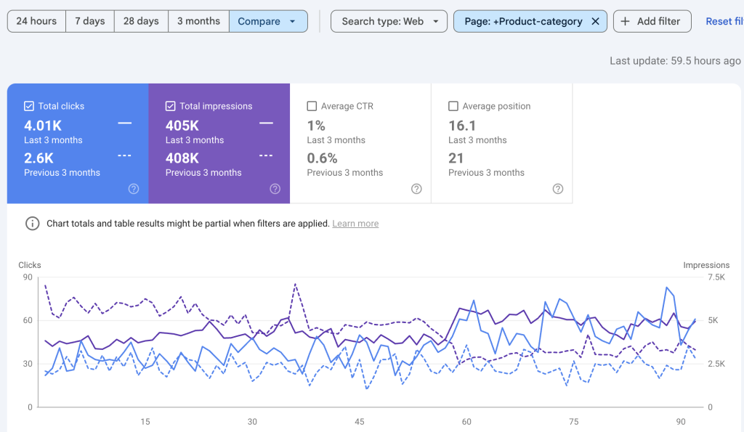Open the Compare date dropdown
Image resolution: width=744 pixels, height=432 pixels.
point(268,21)
